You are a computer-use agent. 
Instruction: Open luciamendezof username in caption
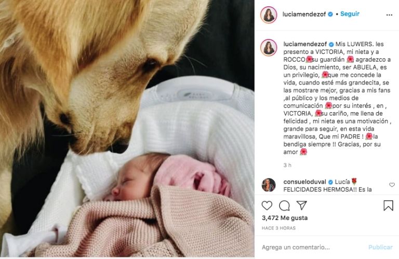(305, 44)
